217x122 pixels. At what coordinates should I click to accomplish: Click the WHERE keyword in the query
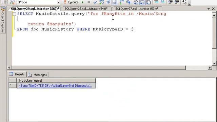tap(83, 29)
